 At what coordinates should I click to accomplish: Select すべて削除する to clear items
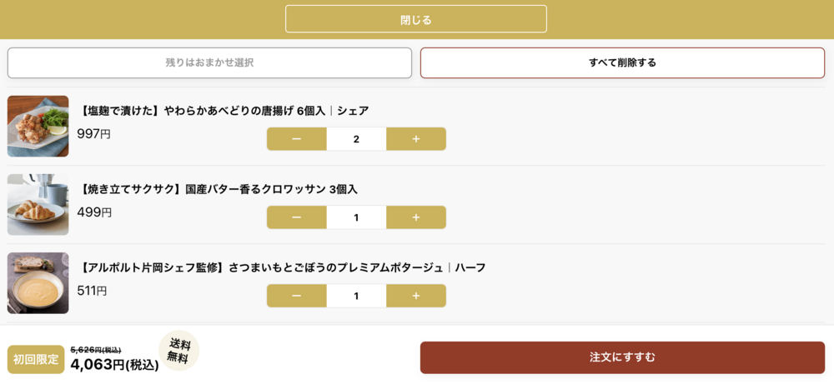(x=622, y=62)
